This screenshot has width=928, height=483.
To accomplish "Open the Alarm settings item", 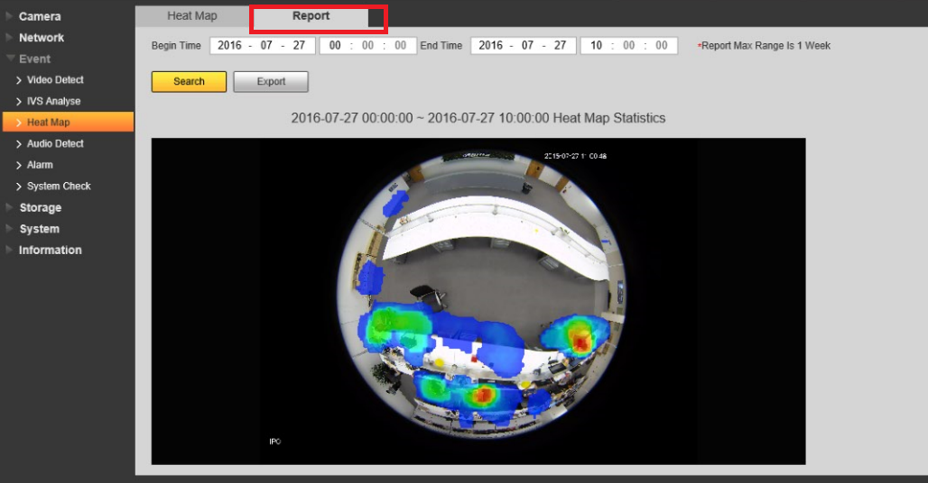I will (40, 165).
